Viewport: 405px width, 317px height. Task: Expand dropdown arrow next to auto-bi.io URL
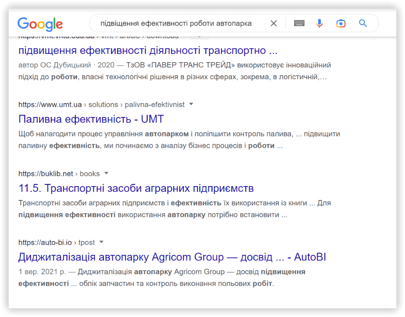(x=101, y=242)
